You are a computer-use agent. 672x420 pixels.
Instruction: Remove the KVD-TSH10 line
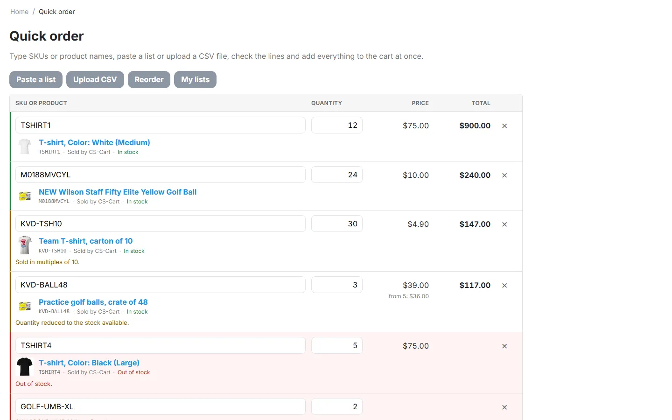point(504,224)
